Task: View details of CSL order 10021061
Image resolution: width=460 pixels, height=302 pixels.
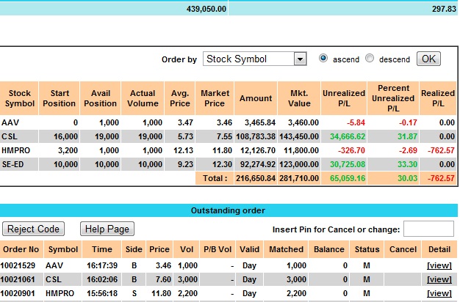Action: 439,279
